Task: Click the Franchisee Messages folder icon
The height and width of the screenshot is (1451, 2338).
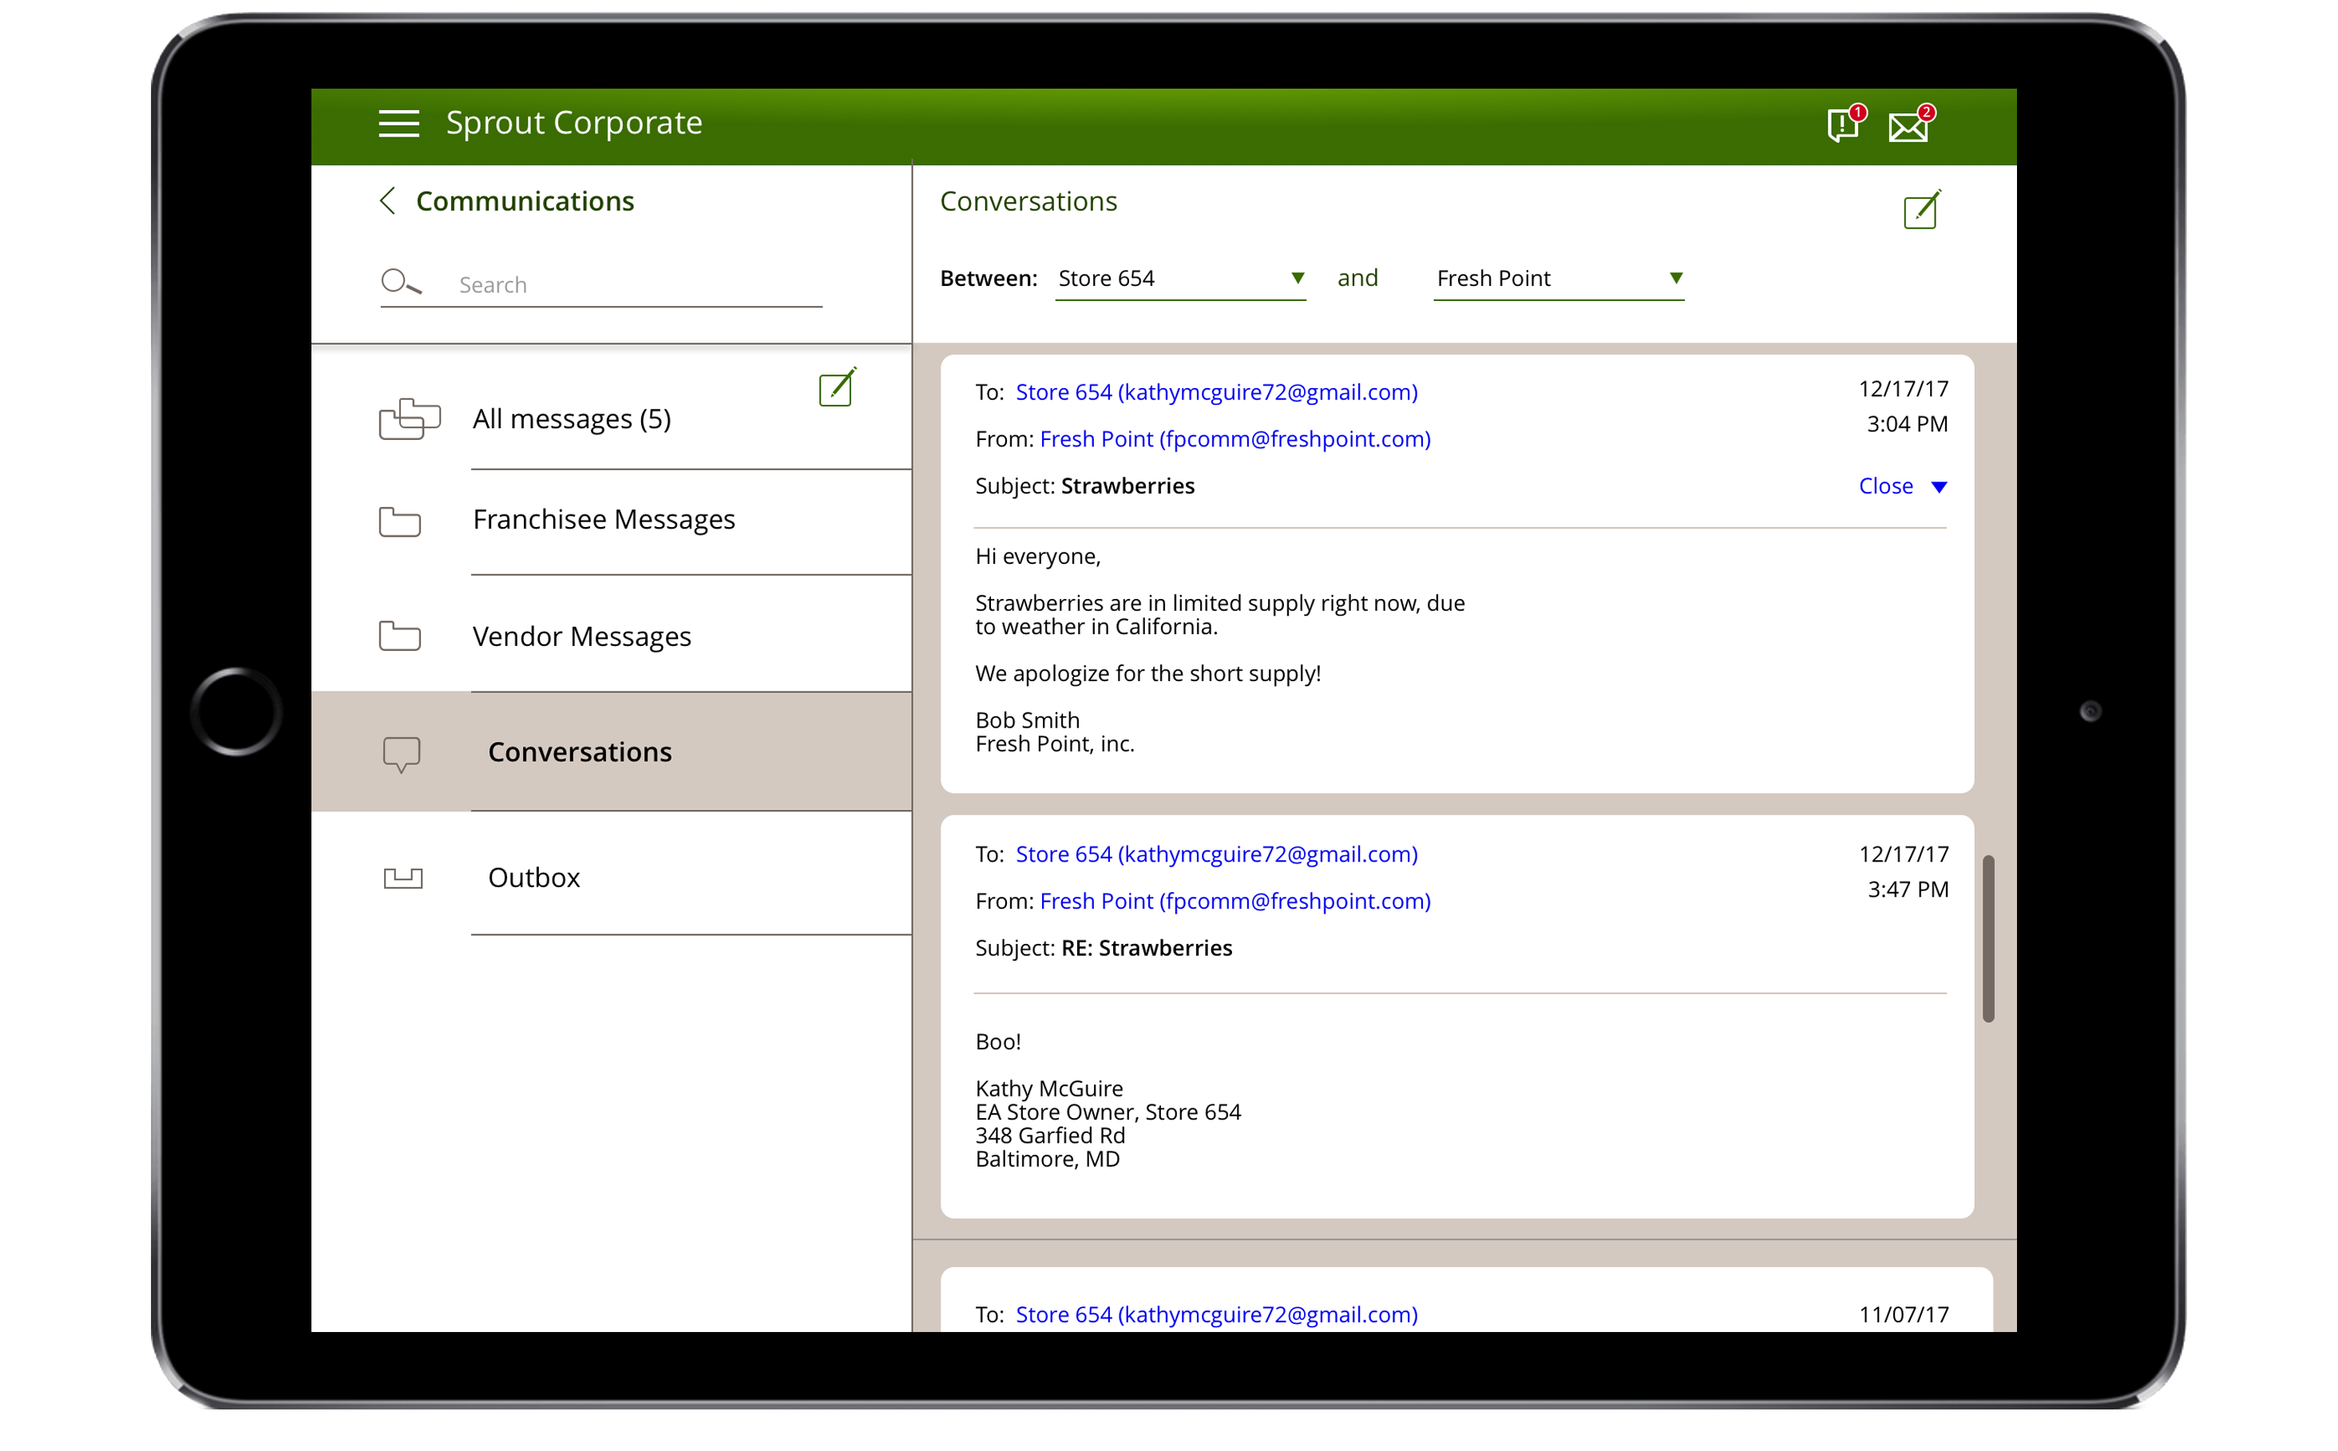Action: coord(400,521)
